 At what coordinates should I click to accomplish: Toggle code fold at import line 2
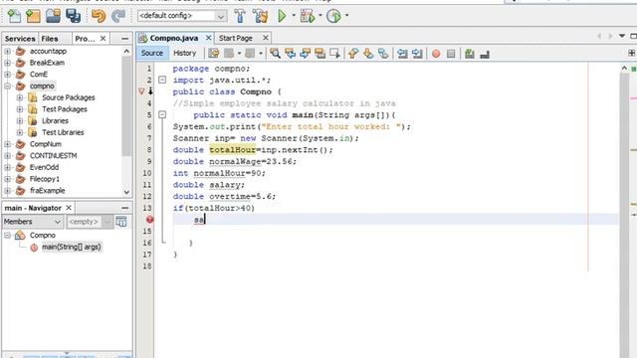point(162,80)
